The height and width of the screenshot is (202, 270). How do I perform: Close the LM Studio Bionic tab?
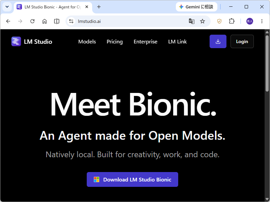pos(87,7)
